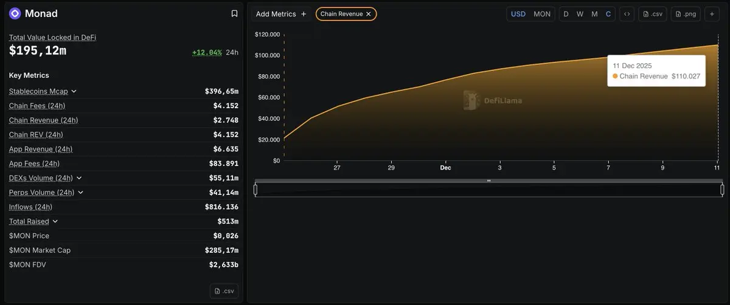
Task: Click the $MON Market Cap label
Action: (x=40, y=250)
